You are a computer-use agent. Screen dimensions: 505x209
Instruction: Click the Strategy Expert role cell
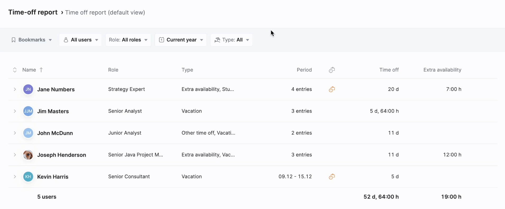coord(127,89)
